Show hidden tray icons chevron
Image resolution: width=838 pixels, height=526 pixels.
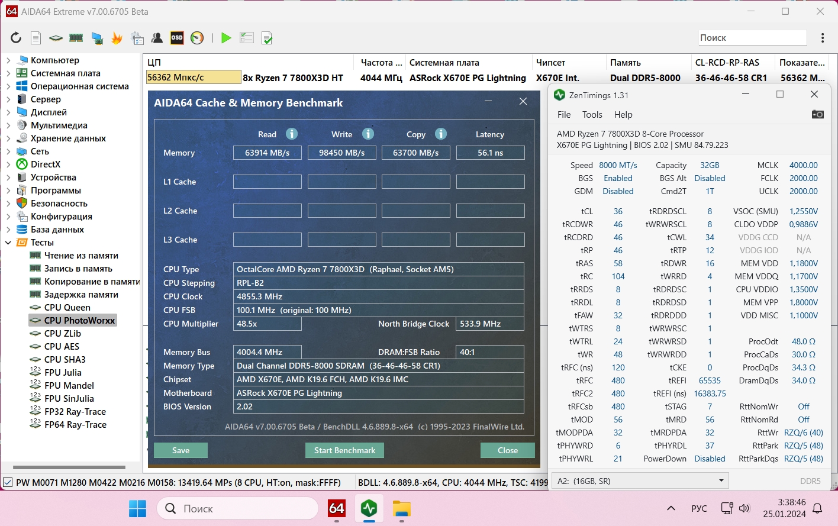click(671, 508)
